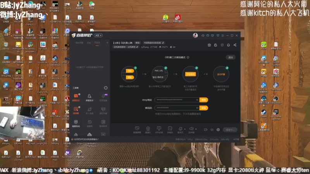Open customer support headset icon
Viewport: 310px width, 174px height.
pos(203,36)
